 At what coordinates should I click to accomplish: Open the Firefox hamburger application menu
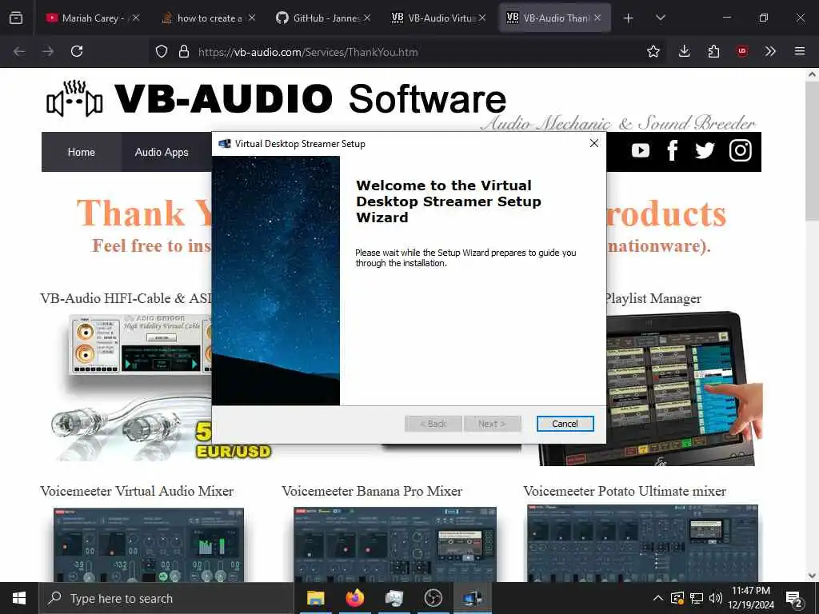click(x=800, y=51)
